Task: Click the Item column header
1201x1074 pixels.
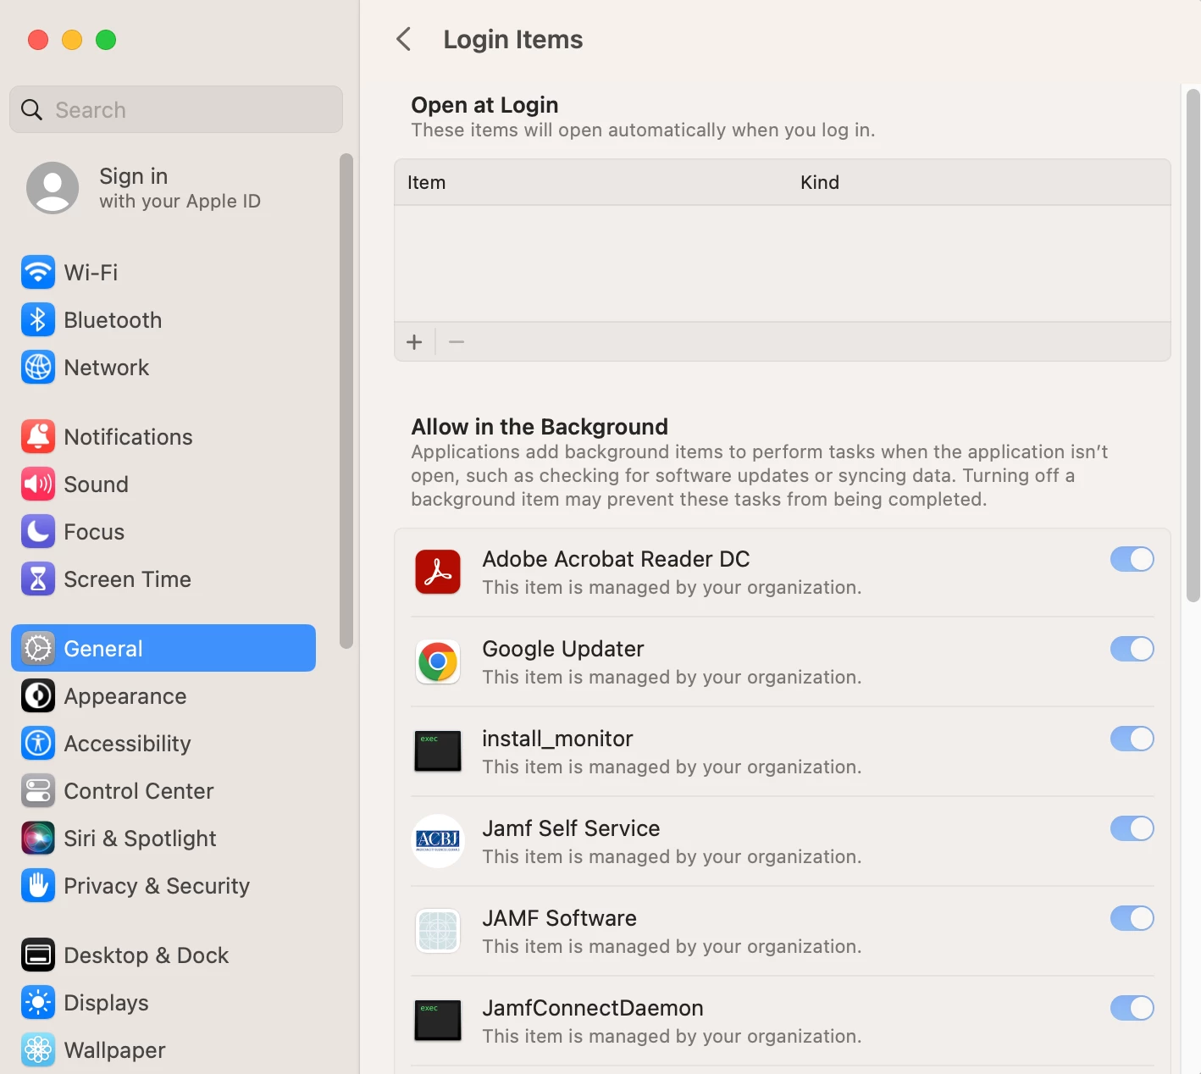Action: pyautogui.click(x=426, y=182)
